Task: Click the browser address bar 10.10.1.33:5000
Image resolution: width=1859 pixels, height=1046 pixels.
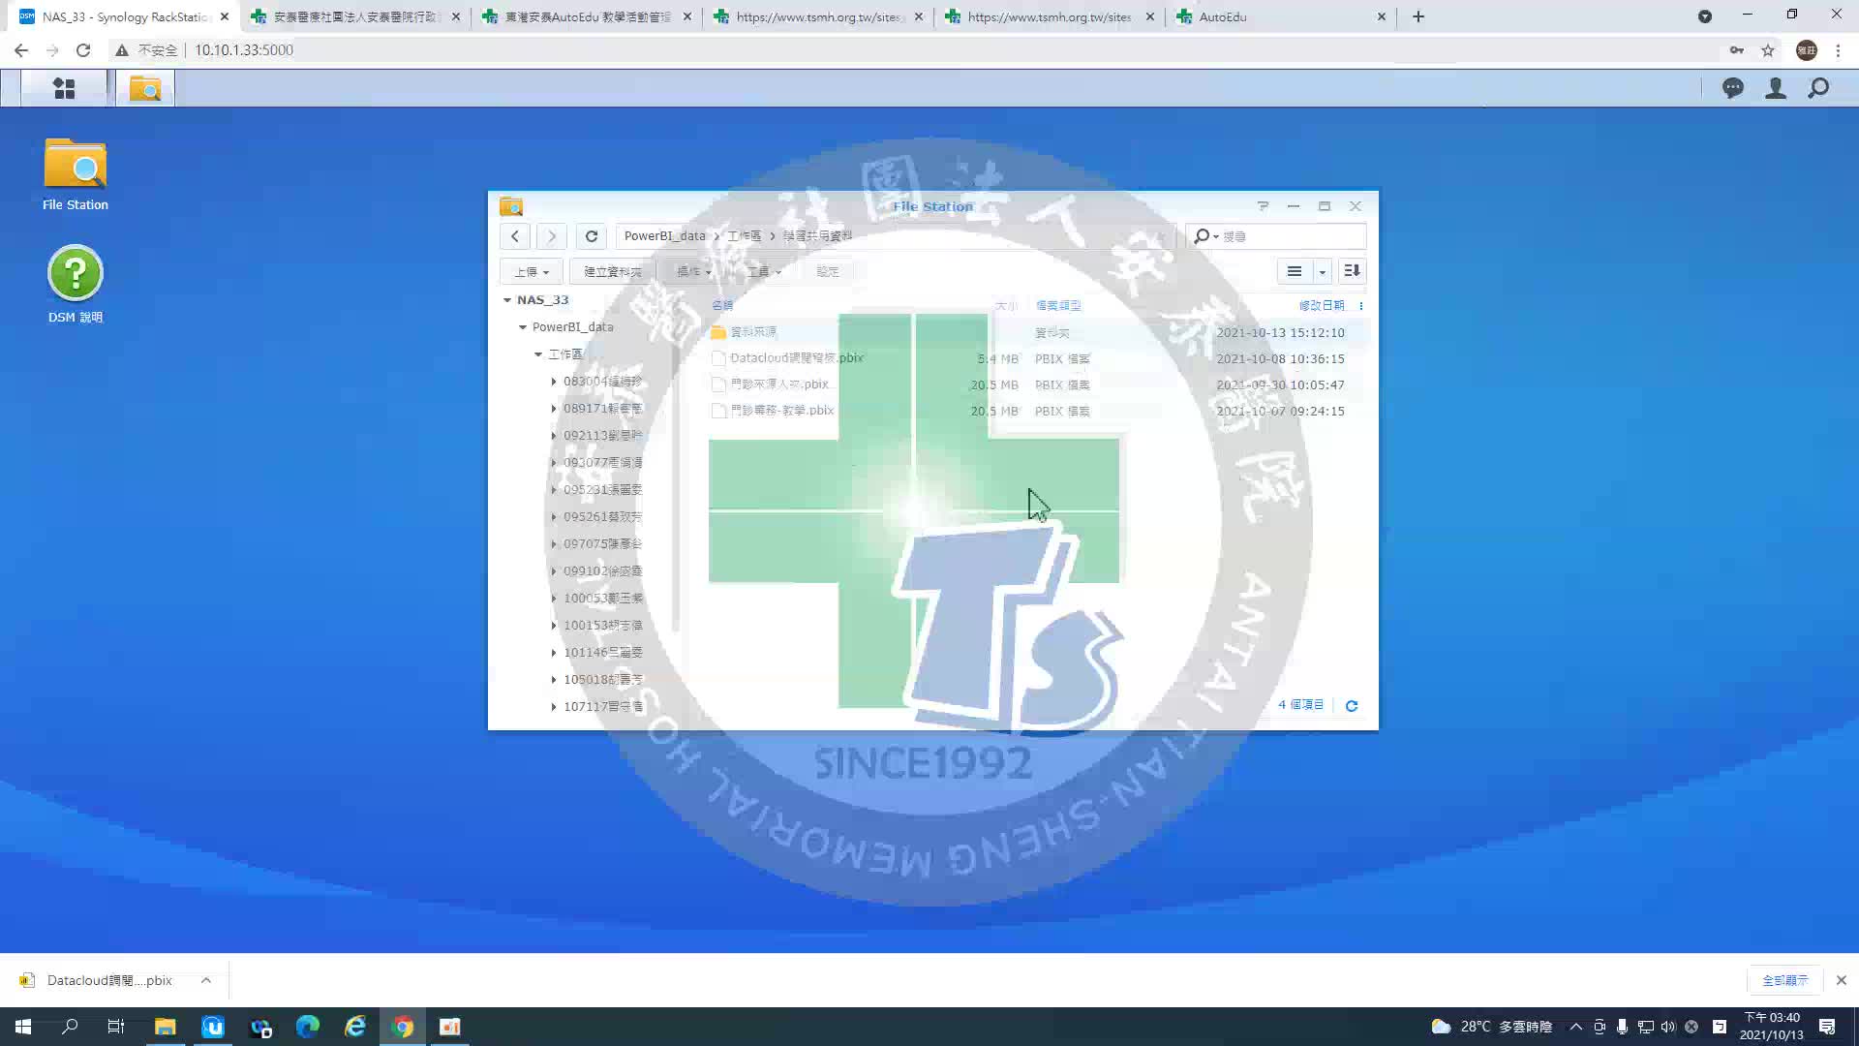Action: pos(244,50)
